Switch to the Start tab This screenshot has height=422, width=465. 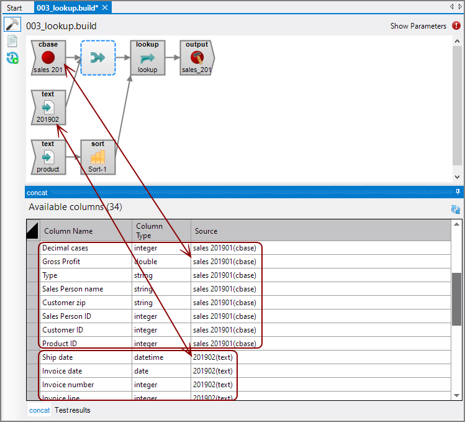tap(14, 8)
